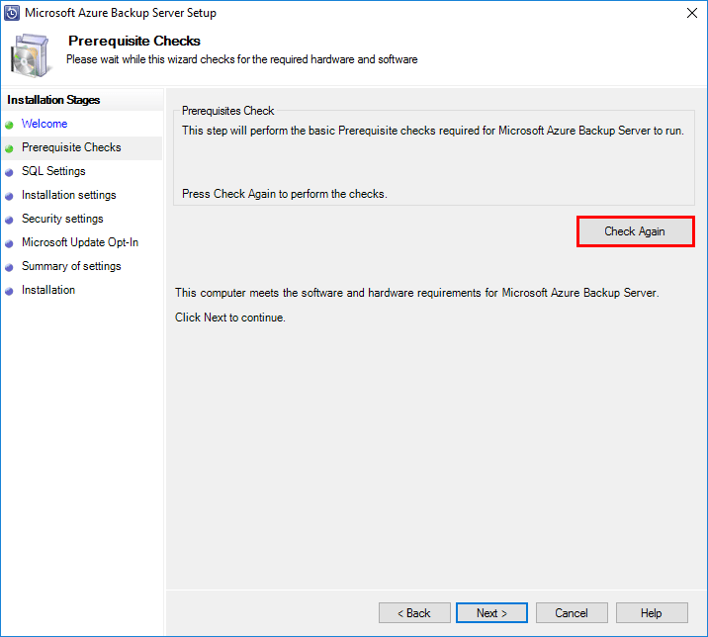Image resolution: width=708 pixels, height=637 pixels.
Task: Click the bullet beside Installation settings
Action: [10, 196]
